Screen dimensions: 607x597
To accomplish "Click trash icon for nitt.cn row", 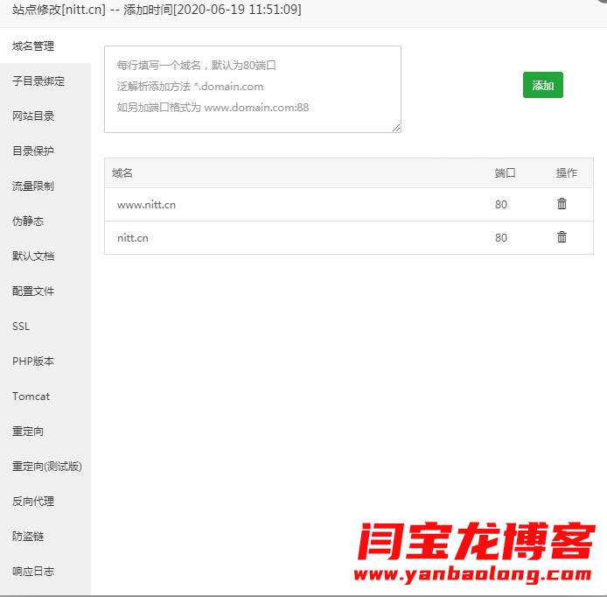I will pos(562,237).
